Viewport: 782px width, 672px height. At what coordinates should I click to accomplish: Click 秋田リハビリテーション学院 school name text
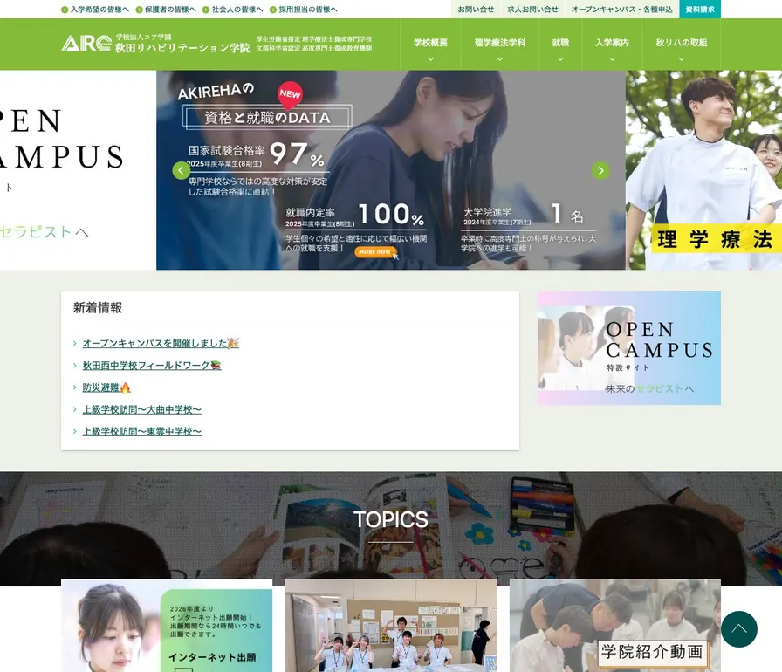[x=182, y=48]
